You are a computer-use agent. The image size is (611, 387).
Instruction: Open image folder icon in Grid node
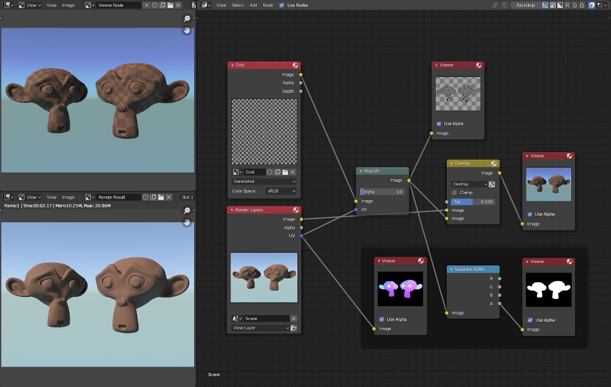click(285, 172)
